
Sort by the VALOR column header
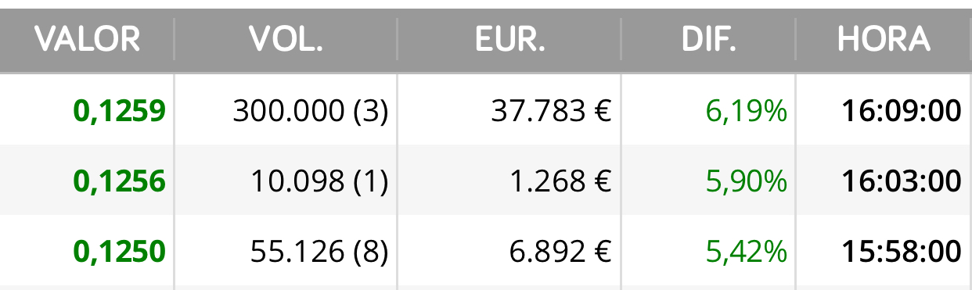tap(88, 39)
